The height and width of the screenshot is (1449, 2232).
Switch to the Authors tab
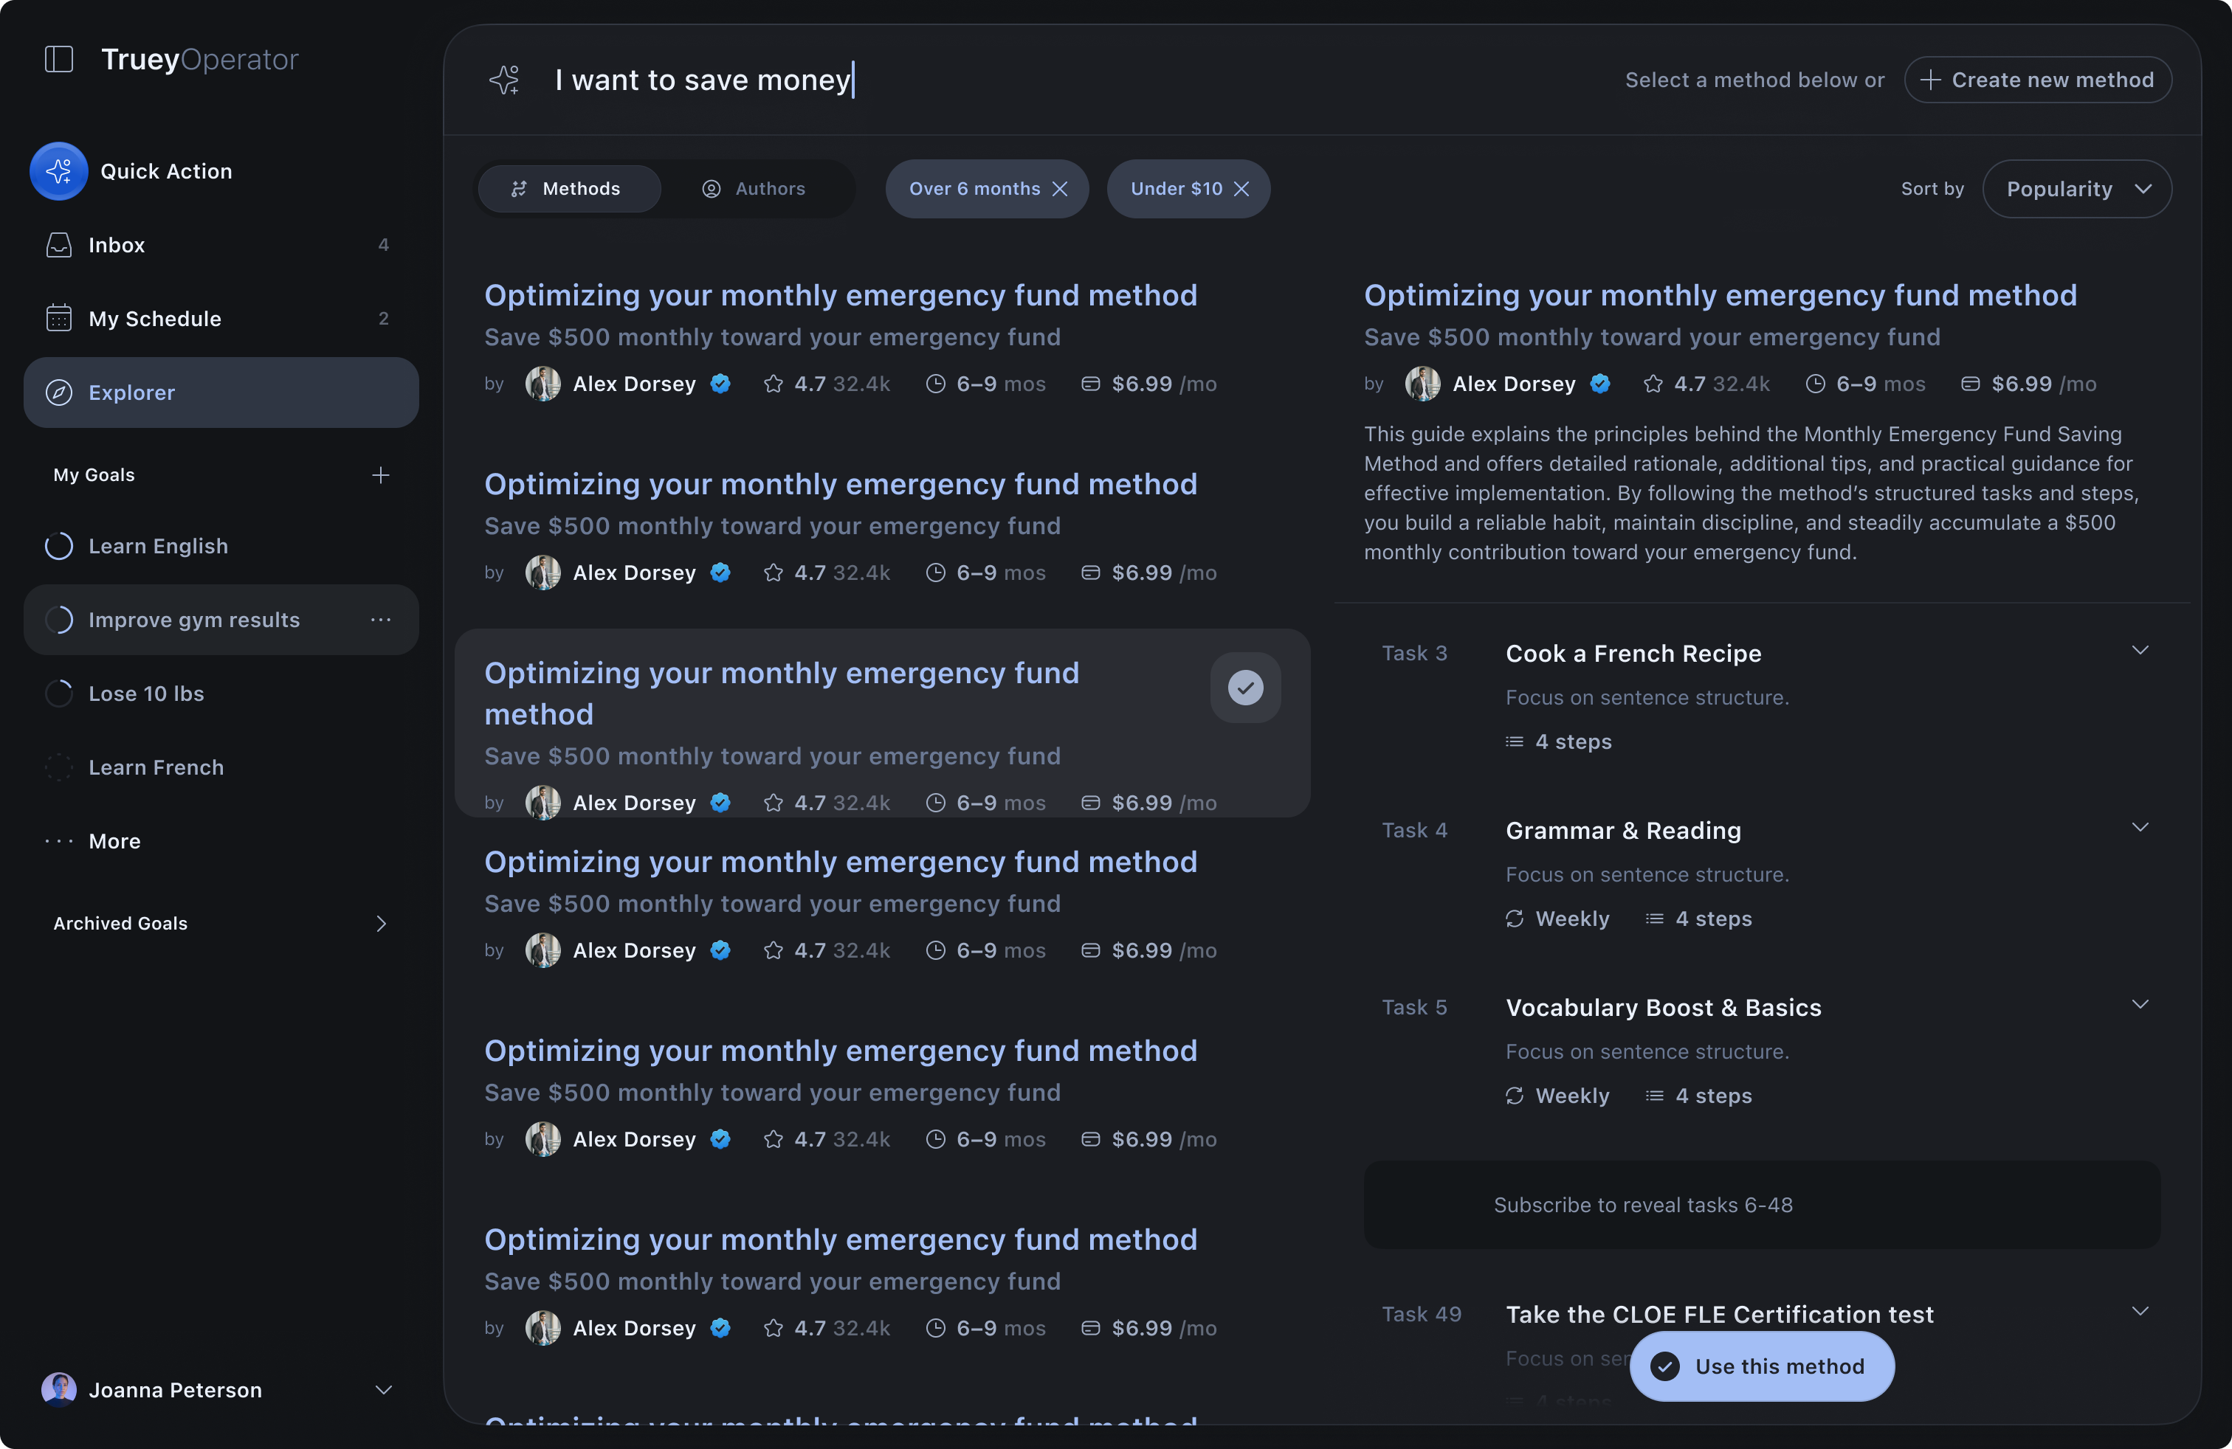click(x=755, y=190)
